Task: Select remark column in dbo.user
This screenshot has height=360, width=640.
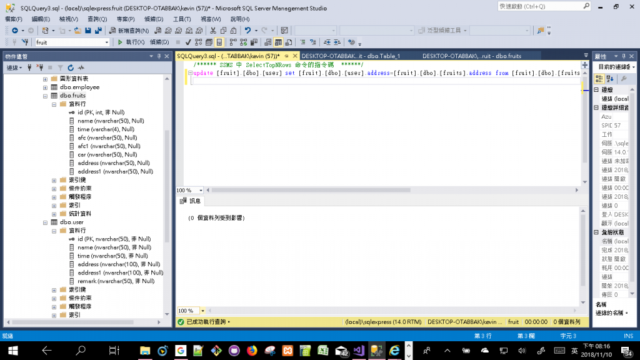Action: click(116, 281)
